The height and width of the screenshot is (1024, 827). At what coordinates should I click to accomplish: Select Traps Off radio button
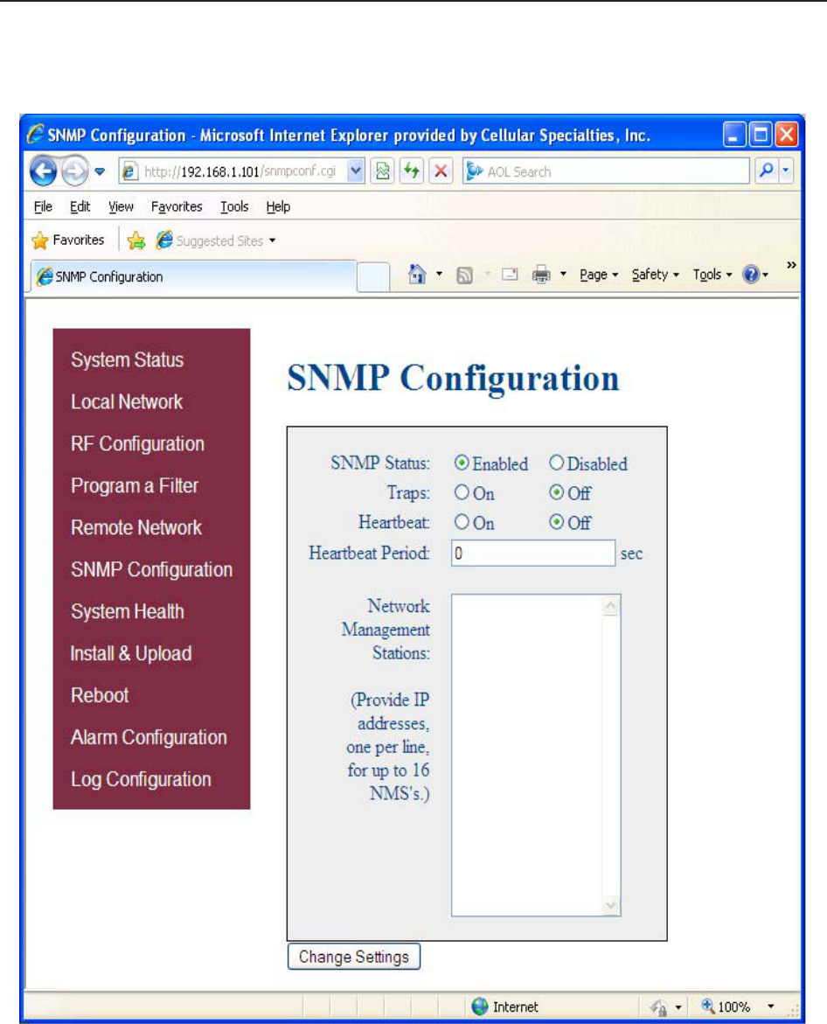(556, 492)
